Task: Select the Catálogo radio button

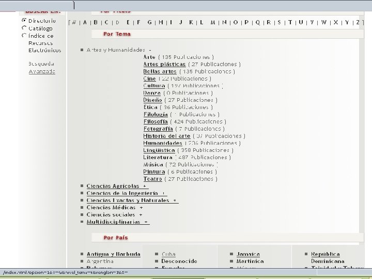Action: coord(24,28)
